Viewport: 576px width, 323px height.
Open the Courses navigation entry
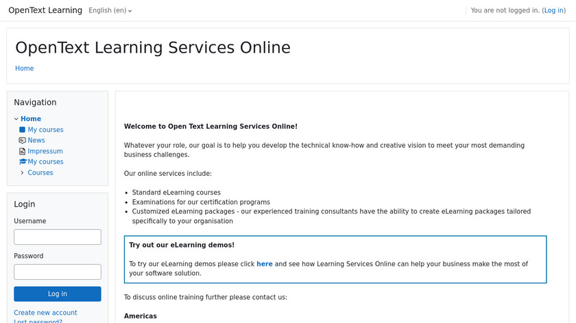pyautogui.click(x=40, y=173)
